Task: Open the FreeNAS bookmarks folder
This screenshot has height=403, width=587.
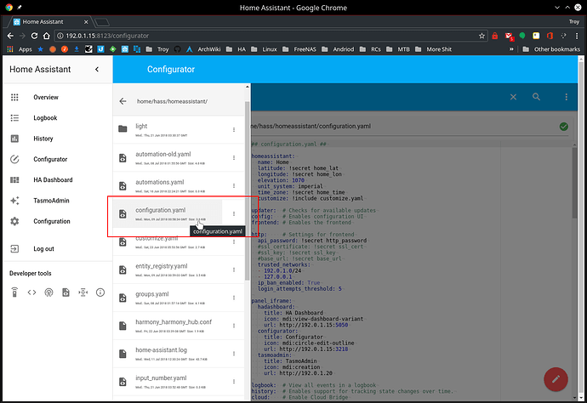Action: pyautogui.click(x=299, y=49)
